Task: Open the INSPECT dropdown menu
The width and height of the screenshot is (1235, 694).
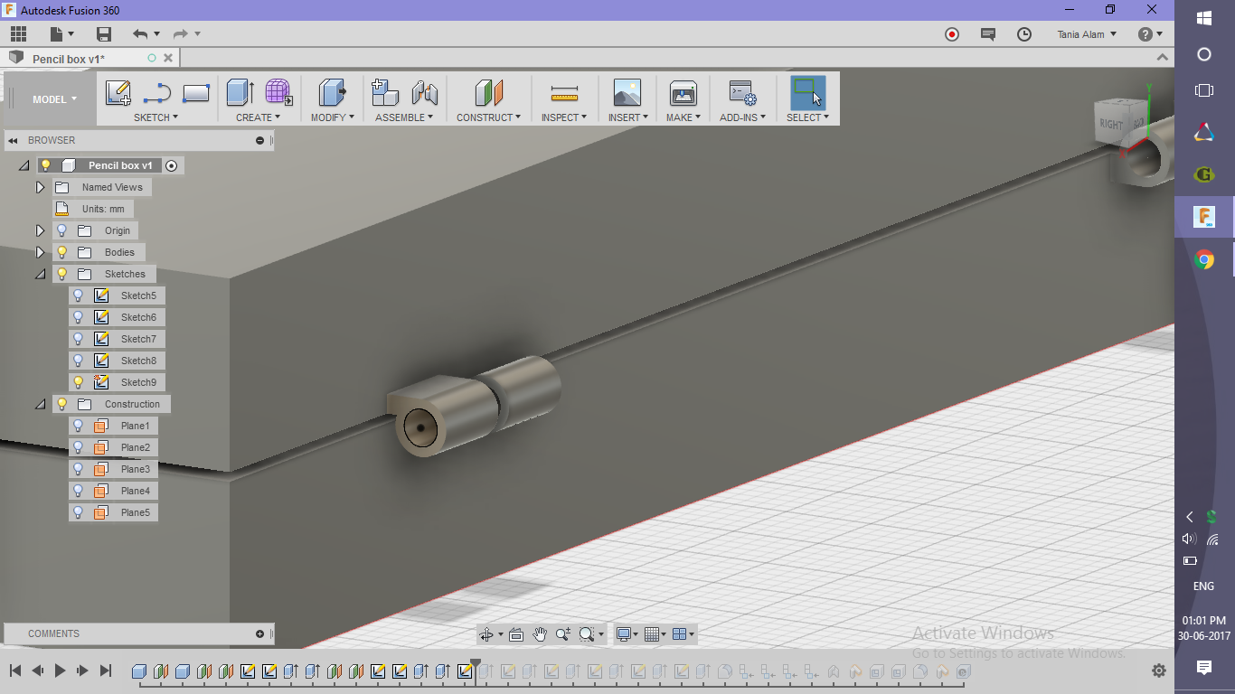Action: (x=564, y=117)
